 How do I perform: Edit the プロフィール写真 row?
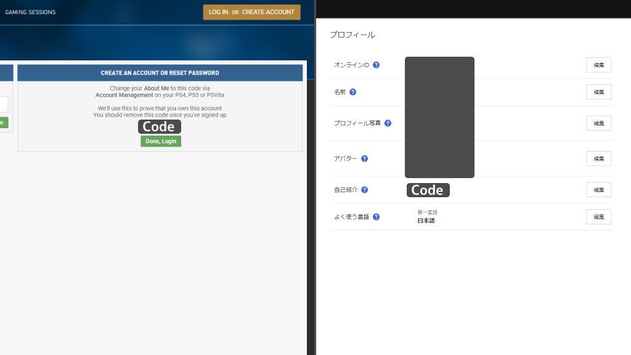[599, 123]
